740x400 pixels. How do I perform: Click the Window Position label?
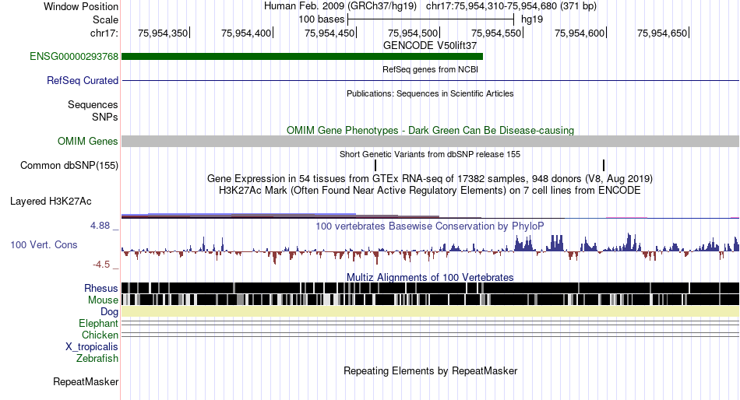[x=81, y=6]
